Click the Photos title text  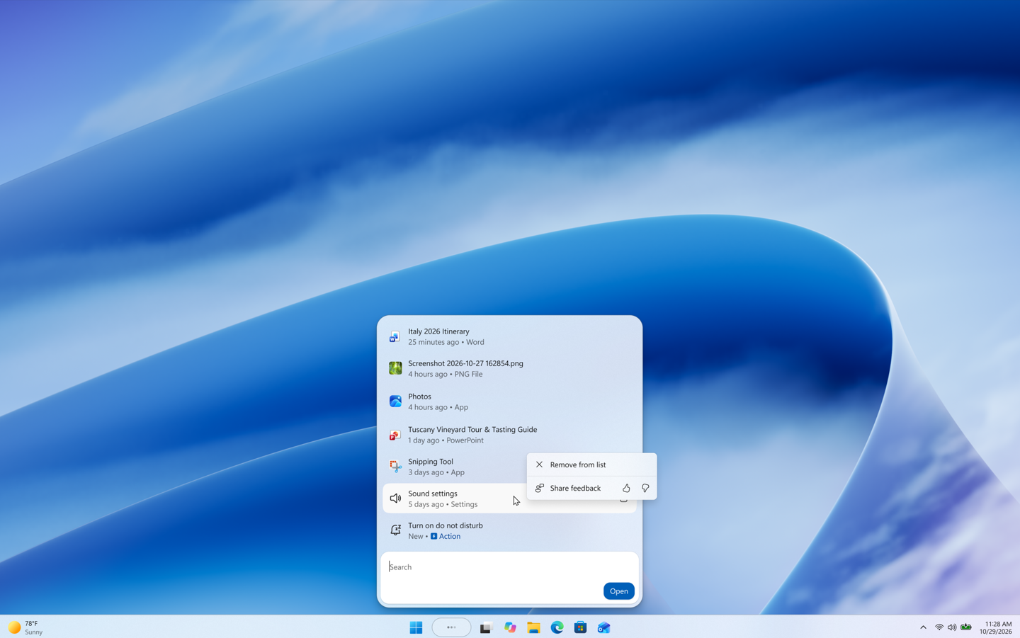point(419,397)
